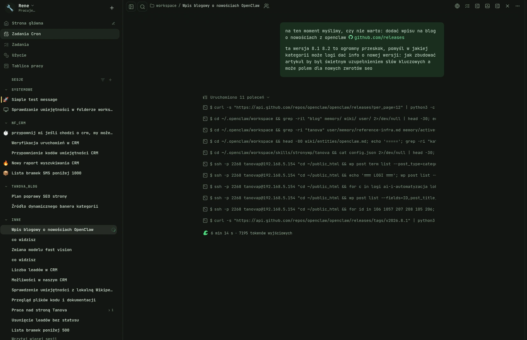The height and width of the screenshot is (340, 527).
Task: Click terminal icon of first curl command
Action: (205, 107)
